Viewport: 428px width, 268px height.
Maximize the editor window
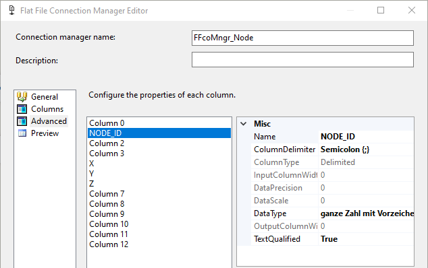pyautogui.click(x=381, y=10)
